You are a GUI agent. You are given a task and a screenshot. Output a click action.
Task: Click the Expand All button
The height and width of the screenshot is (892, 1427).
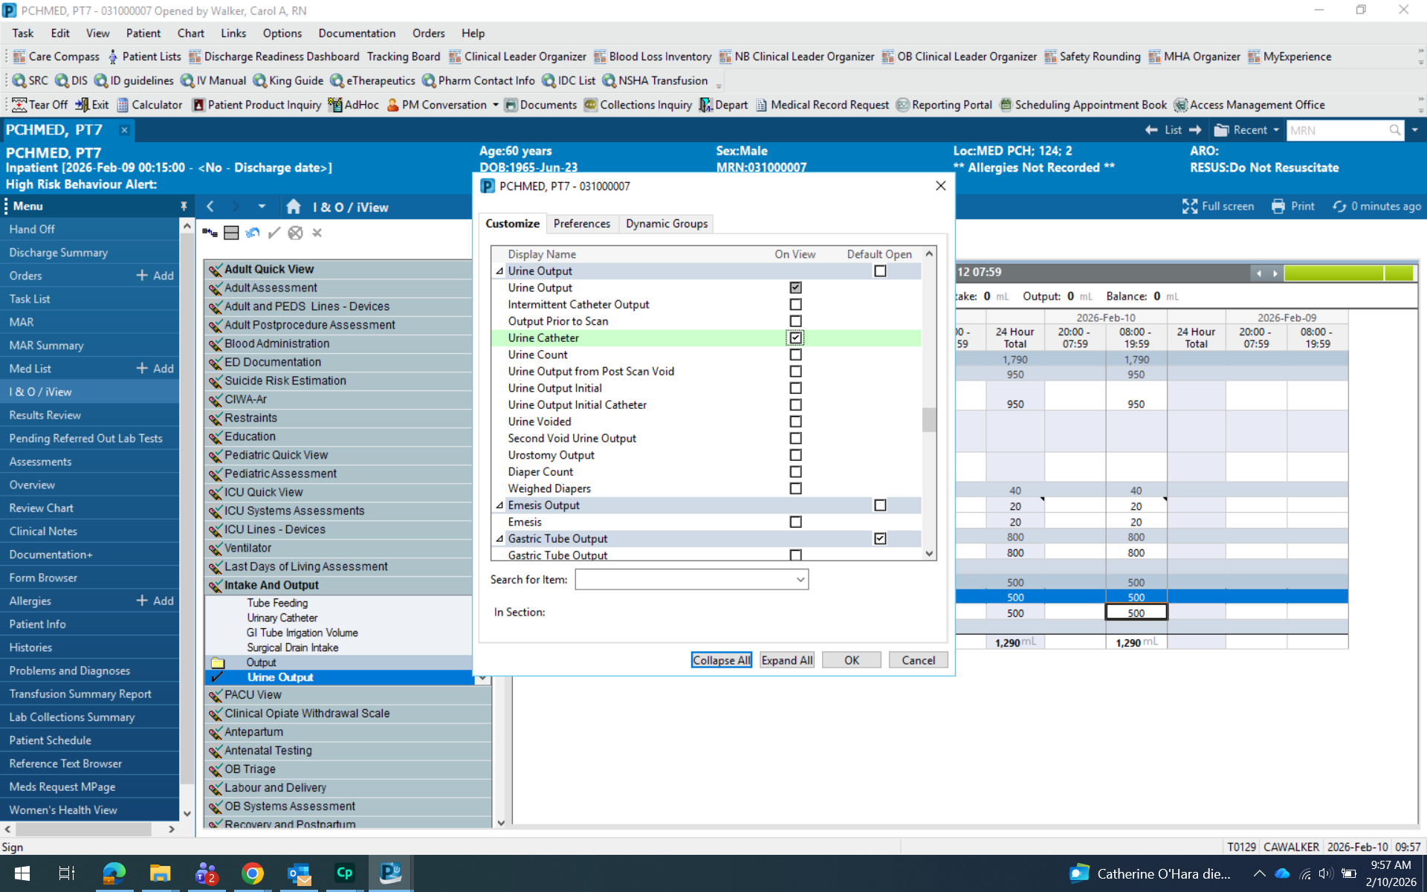tap(786, 660)
